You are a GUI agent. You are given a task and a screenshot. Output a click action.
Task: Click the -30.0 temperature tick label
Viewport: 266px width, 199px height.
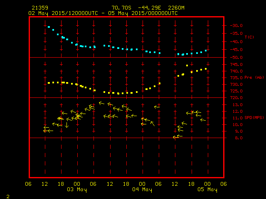[236, 26]
